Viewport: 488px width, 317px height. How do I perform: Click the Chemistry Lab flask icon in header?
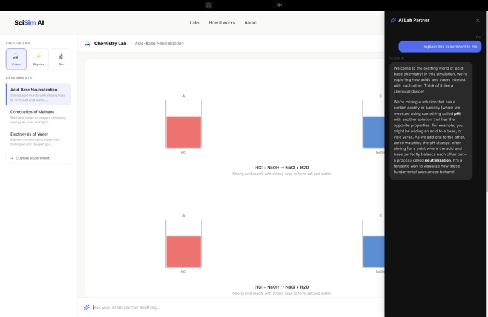pyautogui.click(x=87, y=43)
